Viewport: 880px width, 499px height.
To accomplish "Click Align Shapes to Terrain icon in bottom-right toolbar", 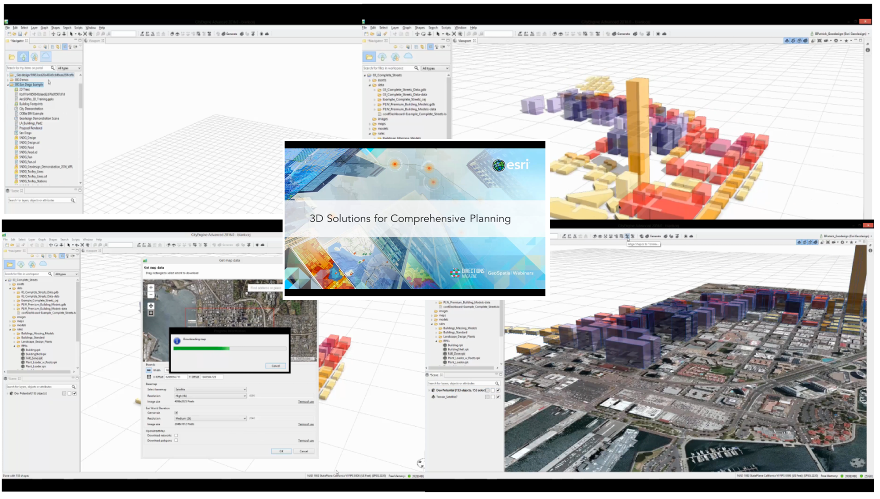I will click(x=627, y=236).
